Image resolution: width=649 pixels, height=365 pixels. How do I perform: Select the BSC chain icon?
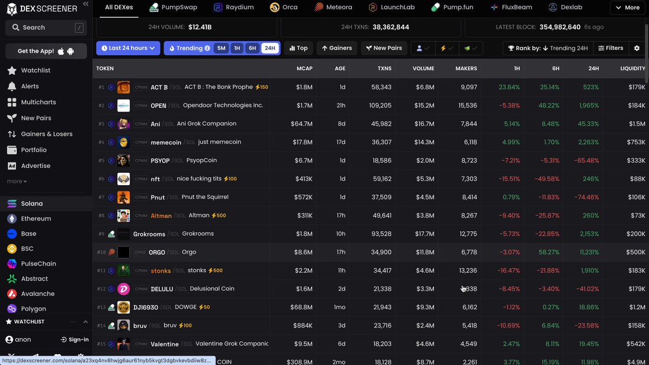12,249
